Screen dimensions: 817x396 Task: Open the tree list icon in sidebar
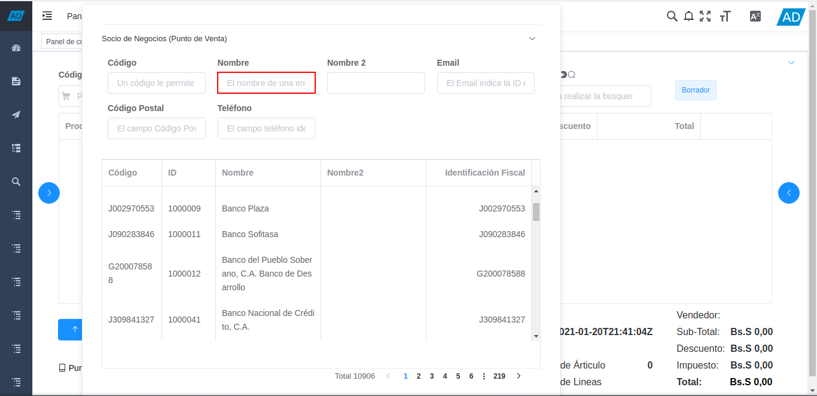(16, 148)
